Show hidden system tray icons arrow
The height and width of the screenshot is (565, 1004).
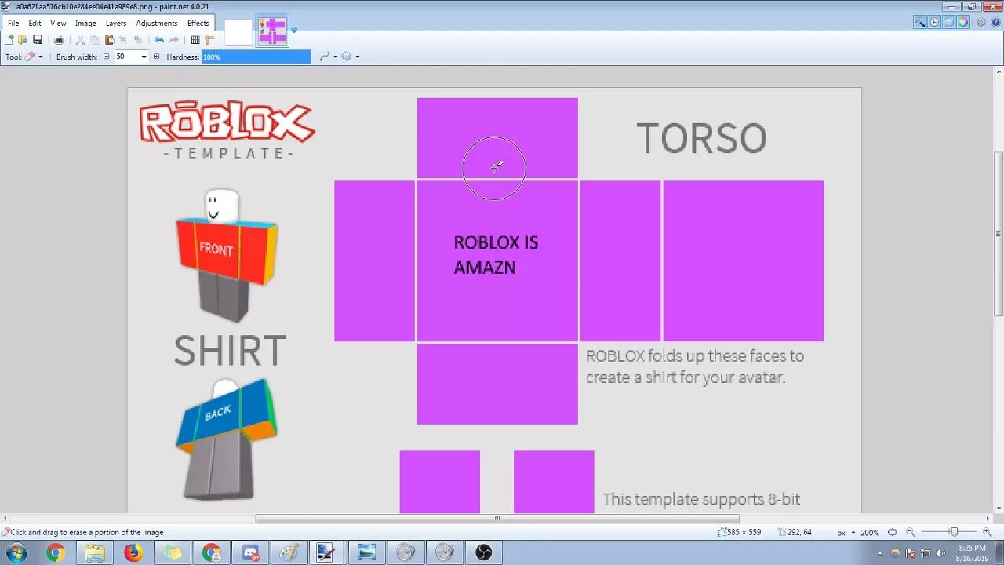(x=880, y=553)
